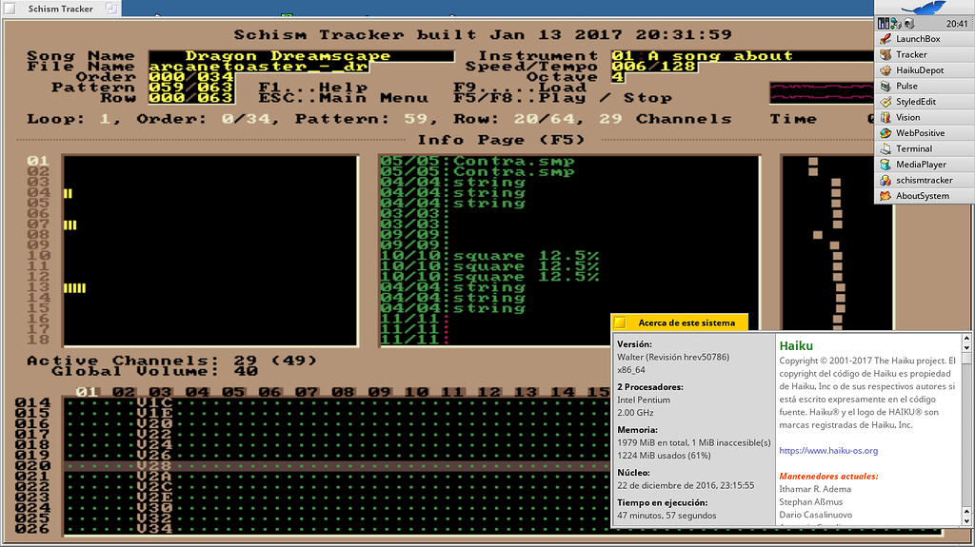
Task: Bring AboutSystem to front via Deskbar
Action: 924,196
